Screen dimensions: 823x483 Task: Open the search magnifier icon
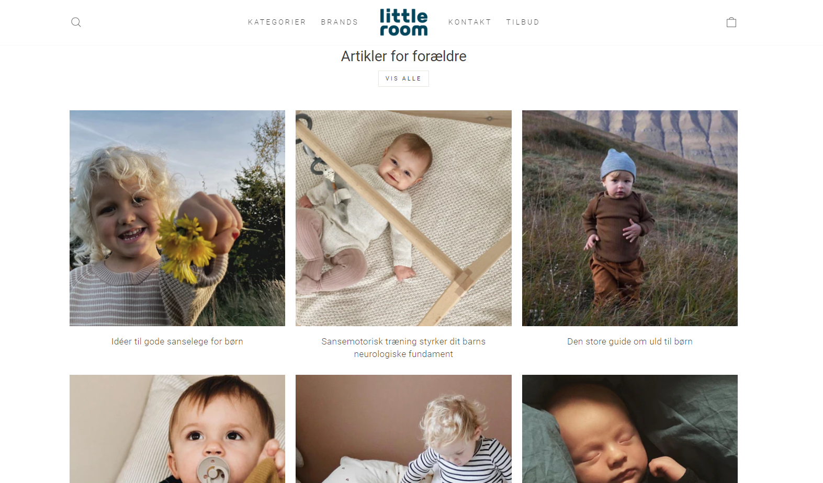(76, 22)
